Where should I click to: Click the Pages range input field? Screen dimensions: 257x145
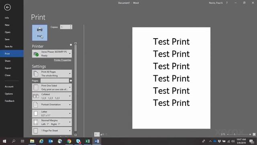[55, 81]
